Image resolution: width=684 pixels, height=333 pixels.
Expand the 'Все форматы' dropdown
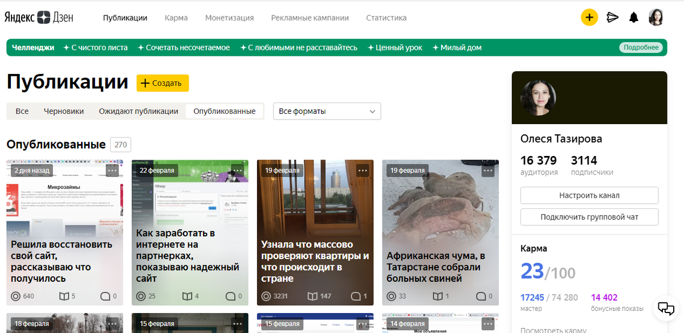327,111
